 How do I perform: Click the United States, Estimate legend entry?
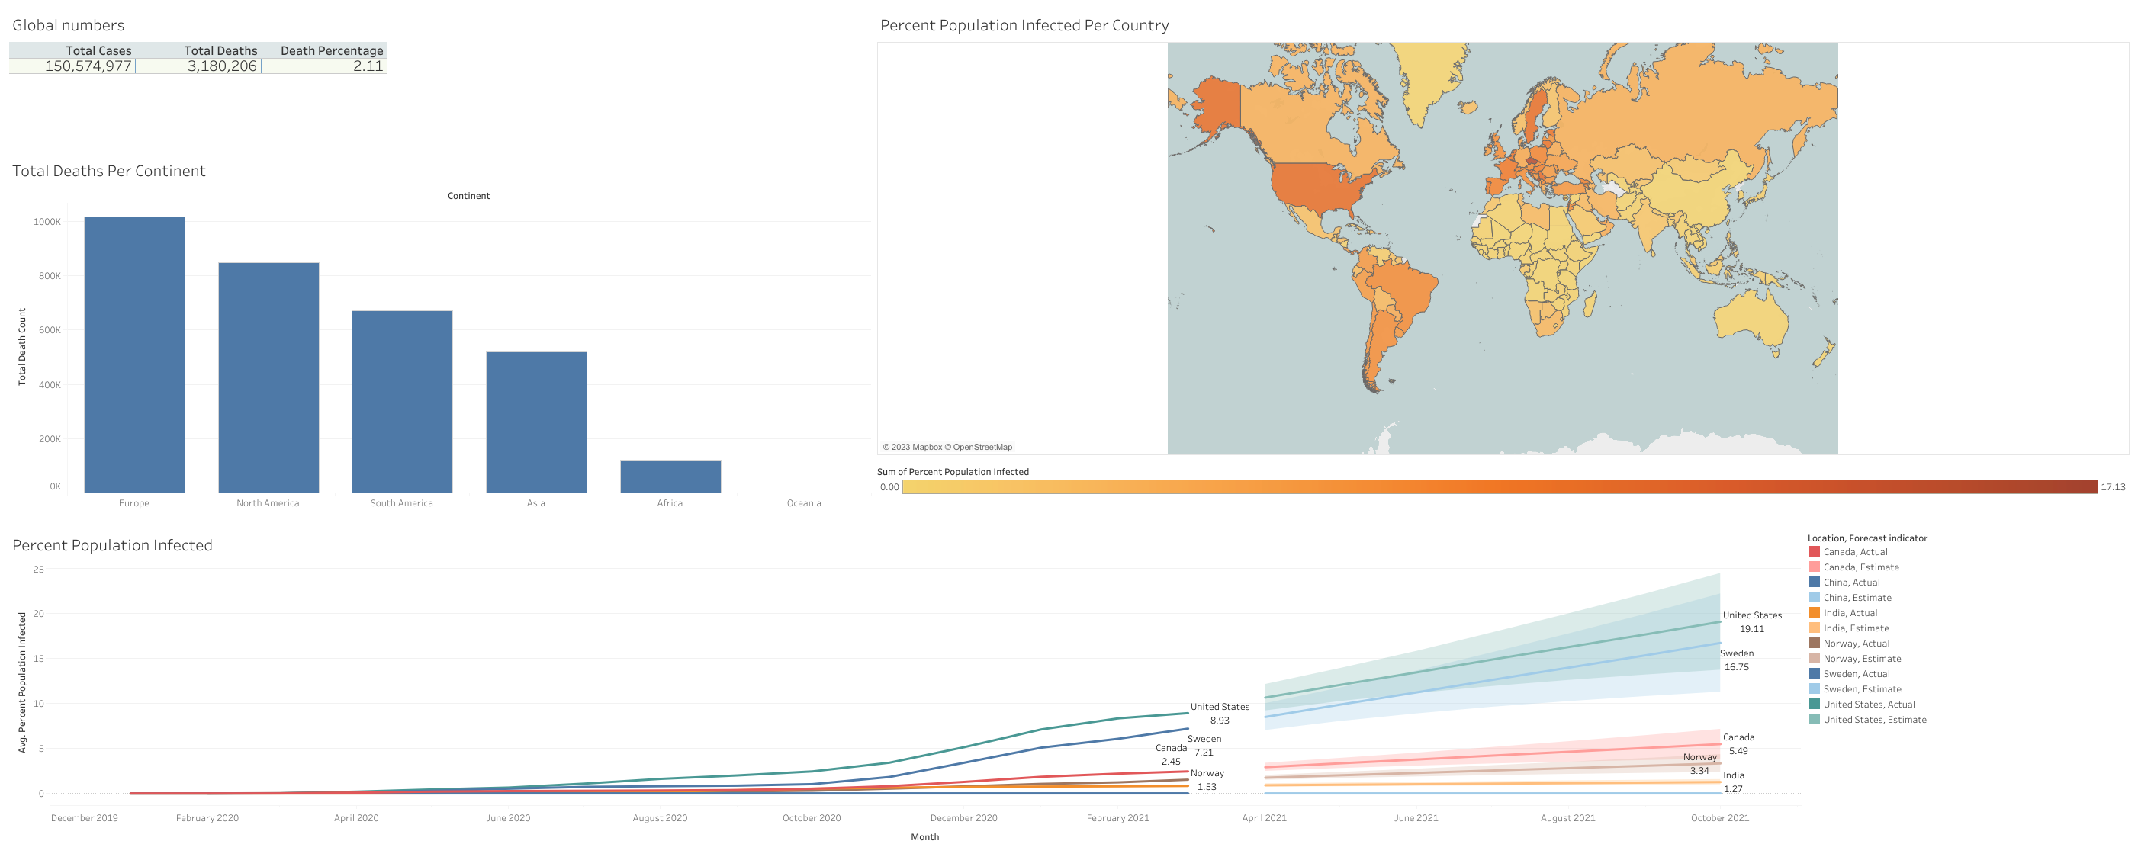point(1874,719)
